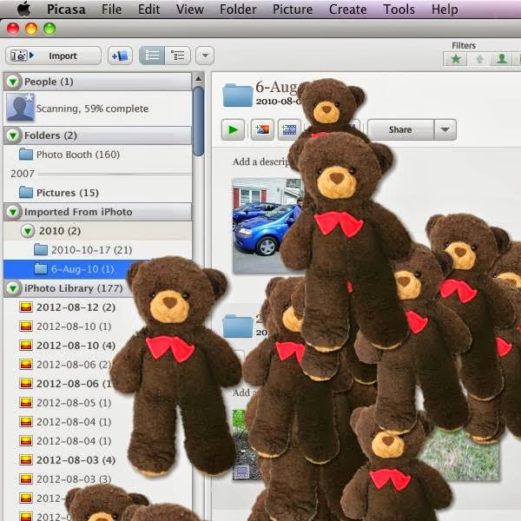Screen dimensions: 521x521
Task: Select event 2012-08-05 (1)
Action: (65, 403)
